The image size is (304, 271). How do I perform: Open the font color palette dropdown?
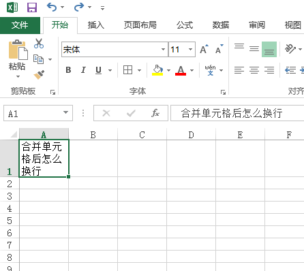click(192, 70)
